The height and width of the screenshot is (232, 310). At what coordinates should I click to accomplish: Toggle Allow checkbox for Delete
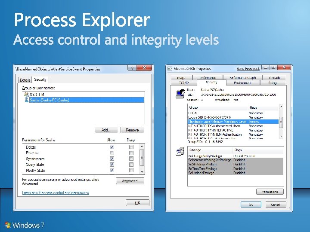click(112, 147)
